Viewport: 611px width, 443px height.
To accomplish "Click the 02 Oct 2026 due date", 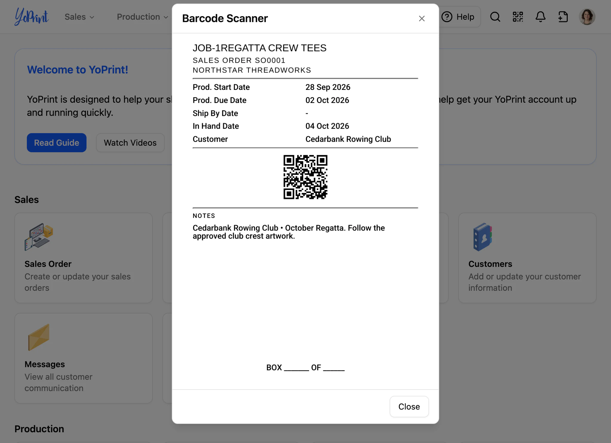I will 327,100.
